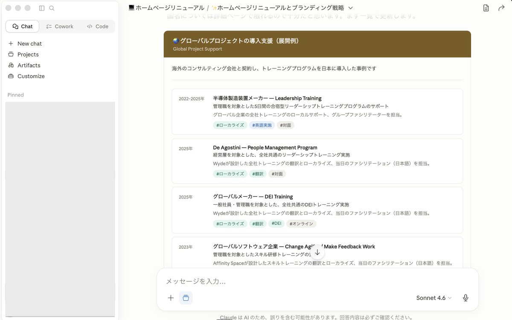This screenshot has width=512, height=320.
Task: Click the microphone voice input icon
Action: point(465,298)
